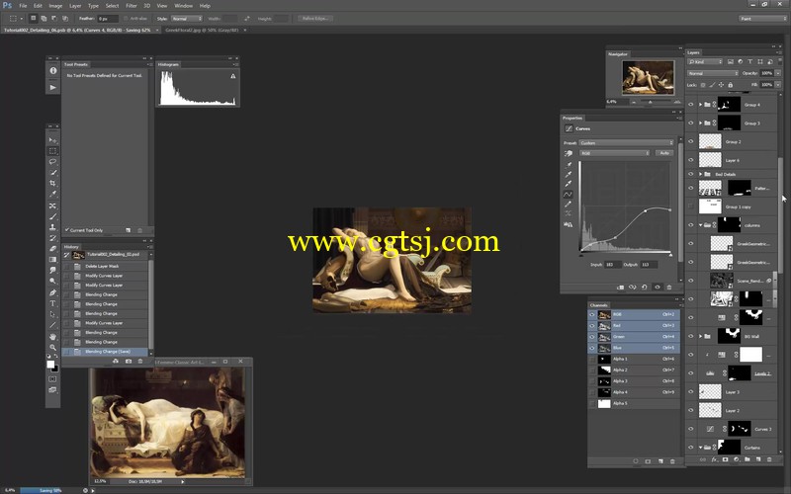Screen dimensions: 791x494
Task: Open the layer blend mode Normal dropdown
Action: pyautogui.click(x=713, y=73)
